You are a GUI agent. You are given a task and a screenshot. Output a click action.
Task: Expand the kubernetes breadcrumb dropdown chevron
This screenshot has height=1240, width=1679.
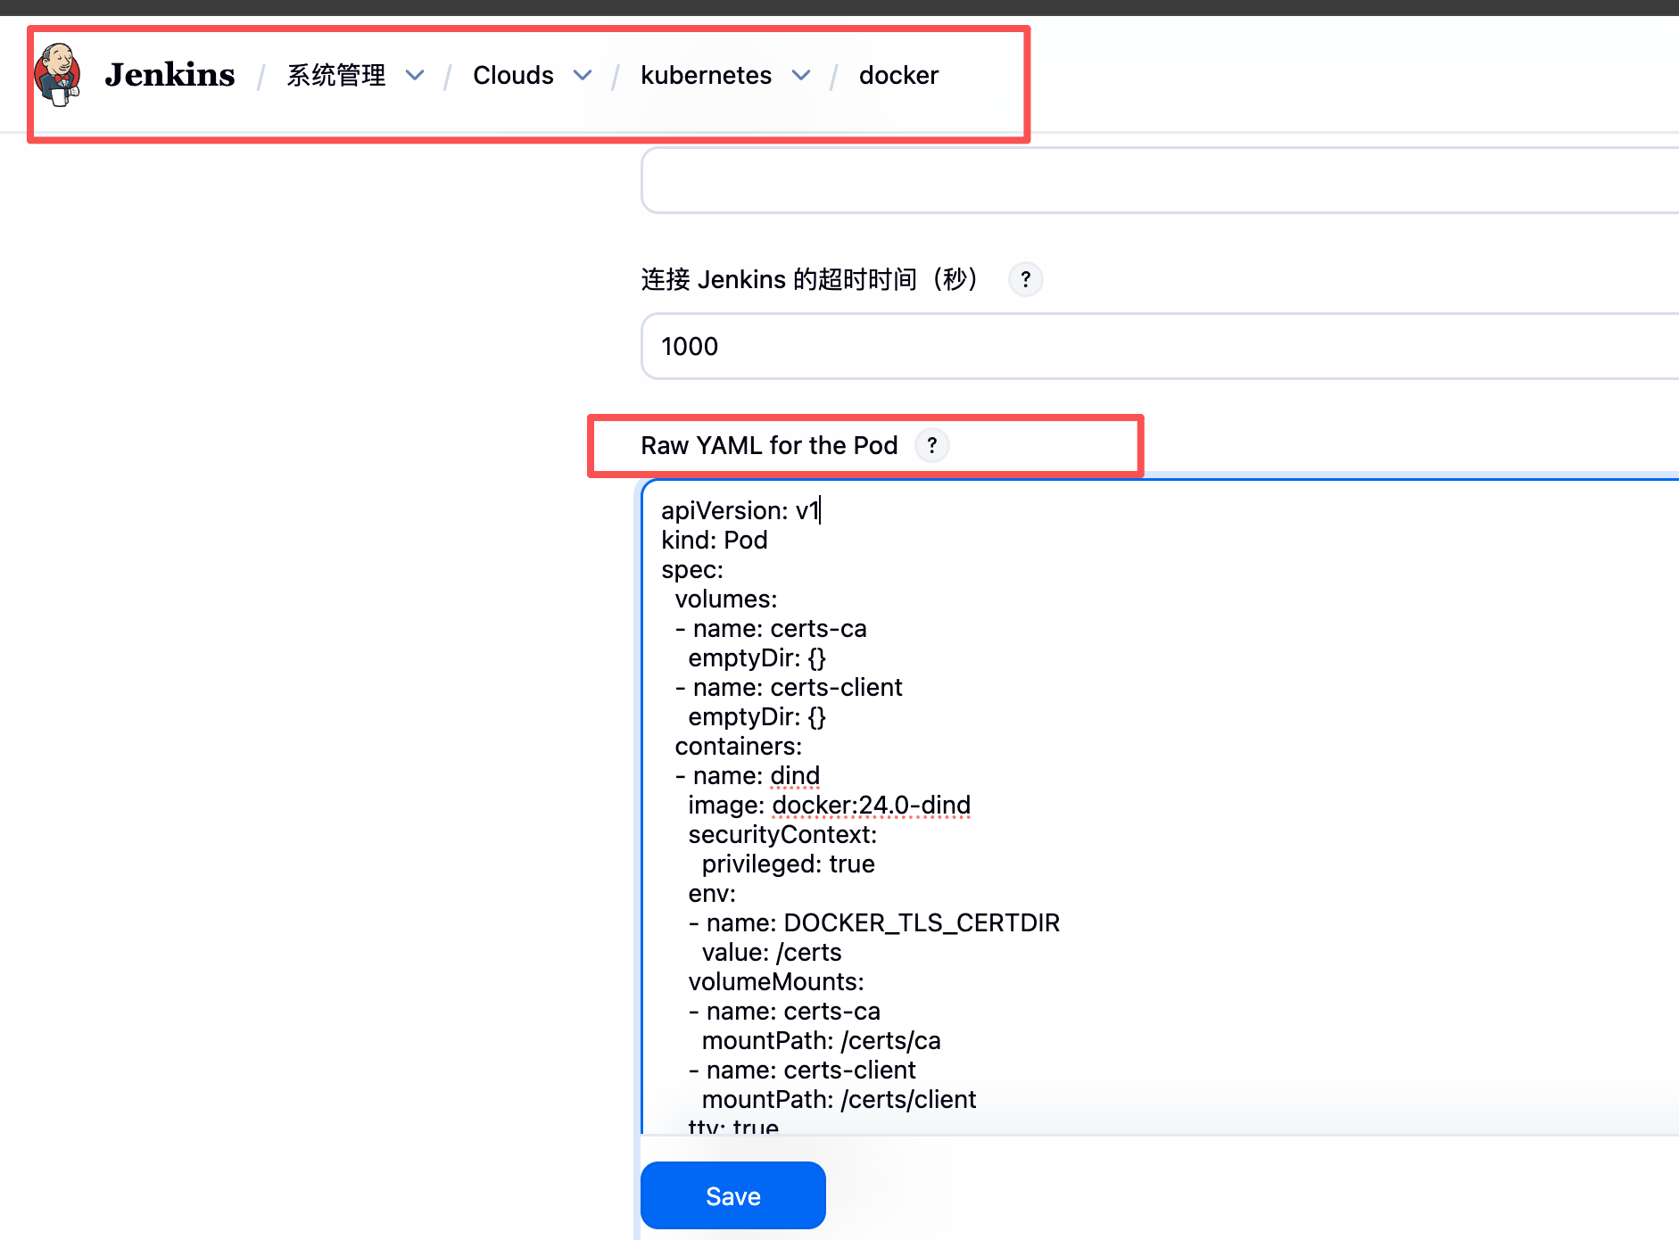pyautogui.click(x=801, y=75)
